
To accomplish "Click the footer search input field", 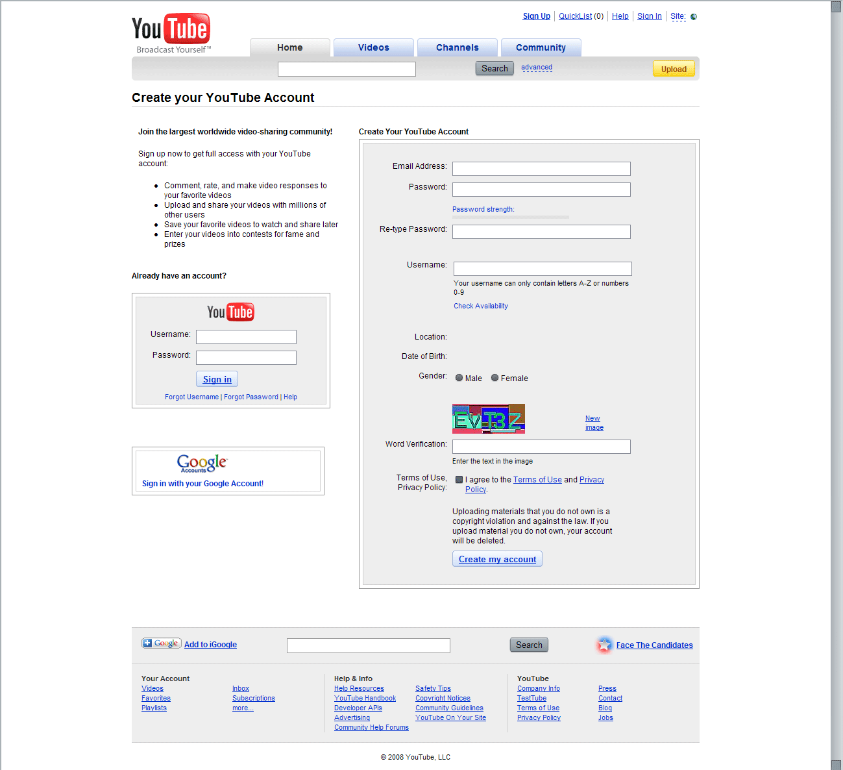I will [369, 645].
